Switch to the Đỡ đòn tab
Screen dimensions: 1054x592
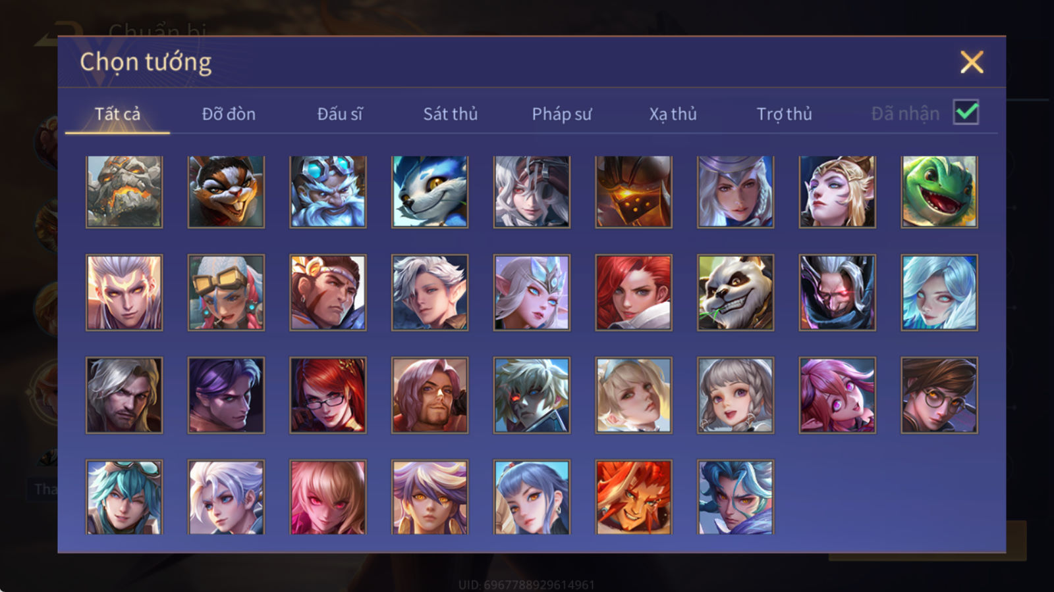[x=229, y=114]
